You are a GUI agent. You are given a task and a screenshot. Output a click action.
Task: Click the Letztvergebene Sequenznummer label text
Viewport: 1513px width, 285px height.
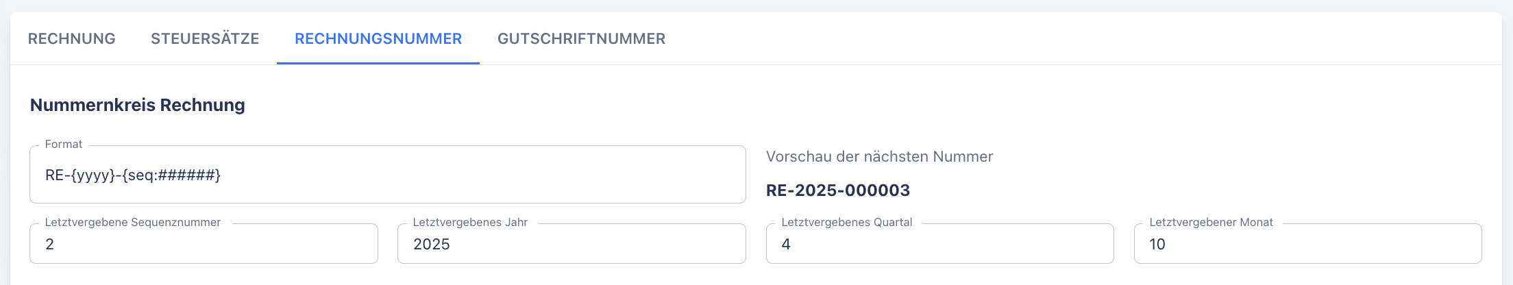(133, 223)
